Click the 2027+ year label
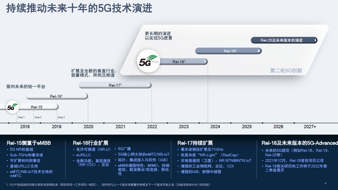 (x=310, y=127)
